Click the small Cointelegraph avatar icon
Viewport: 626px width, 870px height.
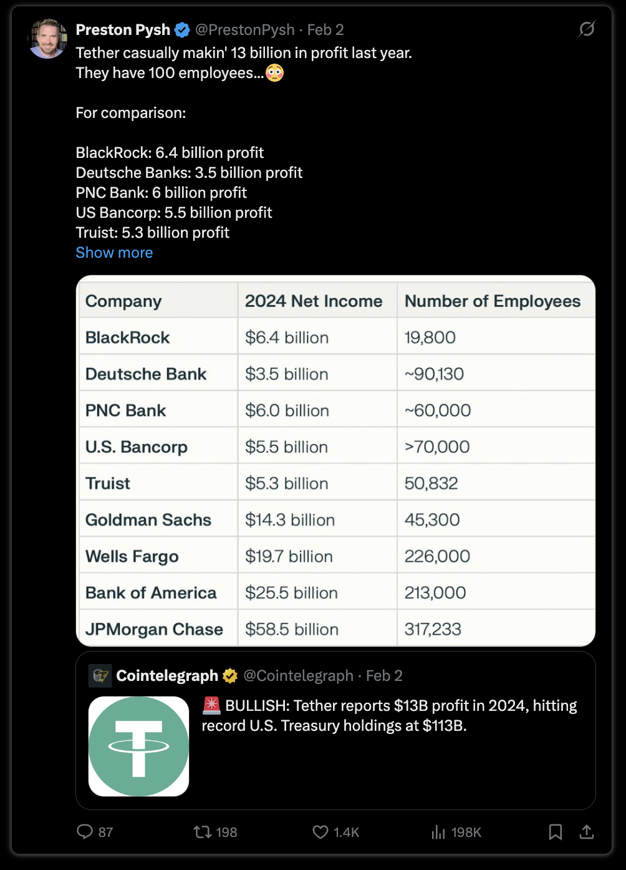[100, 676]
